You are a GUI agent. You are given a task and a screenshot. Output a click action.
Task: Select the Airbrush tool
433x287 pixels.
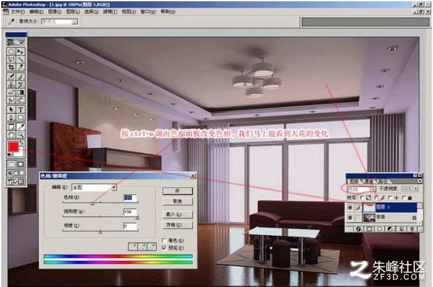pos(11,77)
